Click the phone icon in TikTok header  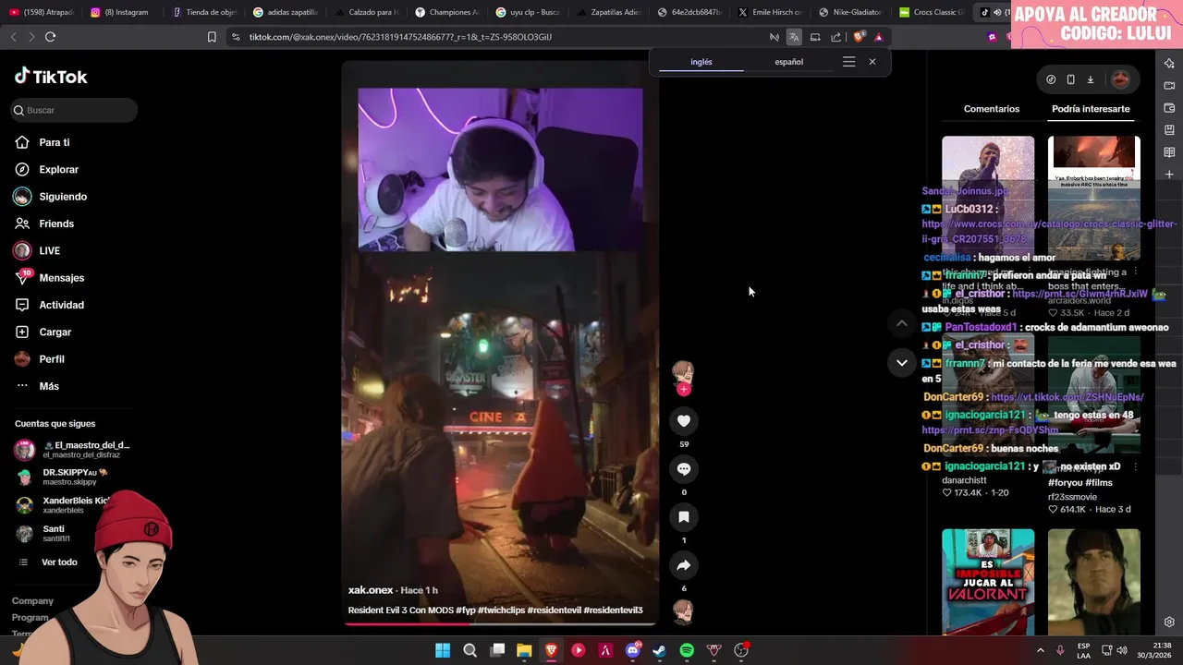pyautogui.click(x=1070, y=79)
